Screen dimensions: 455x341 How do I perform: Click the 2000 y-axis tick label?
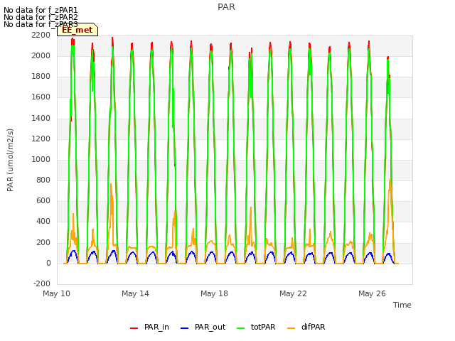tap(41, 55)
